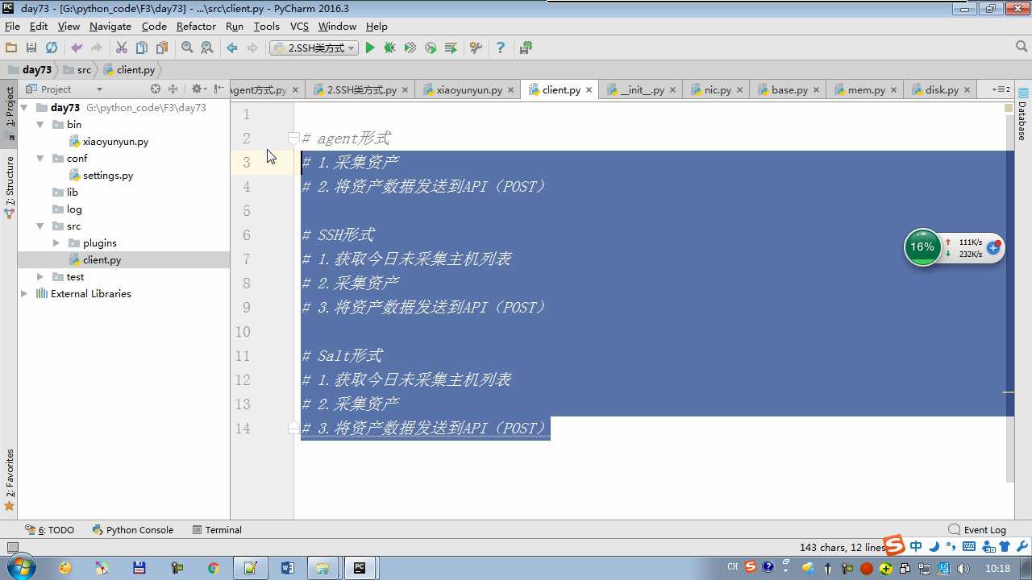Hide the Project panel with its hide icon
Viewport: 1032px width, 580px height.
pyautogui.click(x=218, y=89)
